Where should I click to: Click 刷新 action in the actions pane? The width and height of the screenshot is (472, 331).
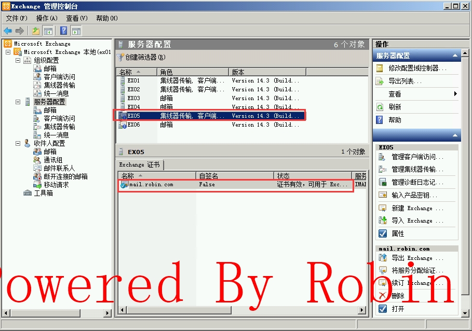(395, 107)
